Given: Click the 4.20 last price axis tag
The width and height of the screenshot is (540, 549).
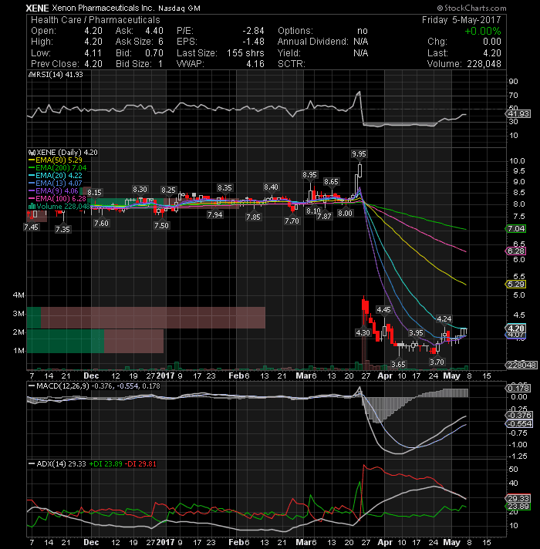Looking at the screenshot, I should pyautogui.click(x=516, y=328).
